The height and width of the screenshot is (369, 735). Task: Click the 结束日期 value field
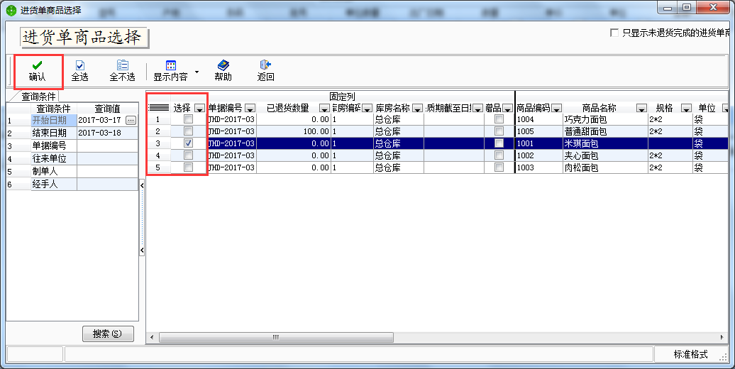(106, 133)
